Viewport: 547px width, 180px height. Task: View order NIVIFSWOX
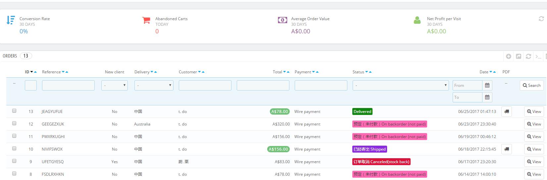point(534,149)
